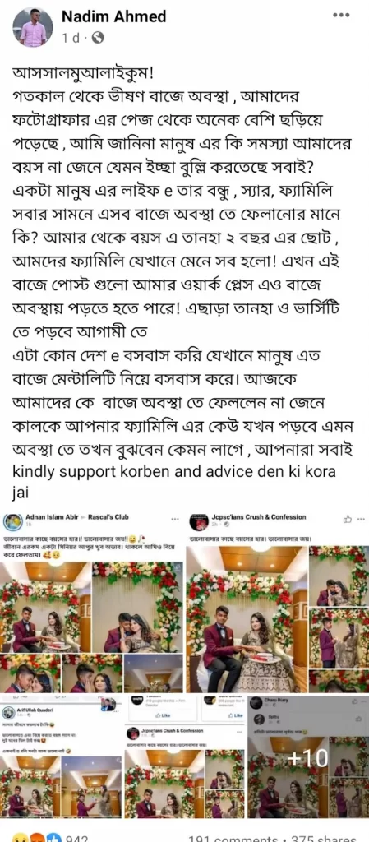
Task: Click Jcpsc'ians page avatar in screenshot
Action: point(198,520)
